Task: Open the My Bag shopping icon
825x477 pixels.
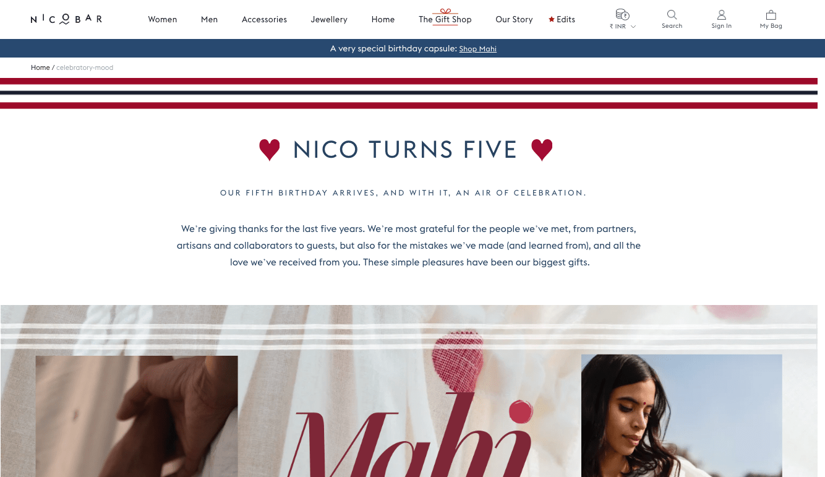Action: pos(771,15)
